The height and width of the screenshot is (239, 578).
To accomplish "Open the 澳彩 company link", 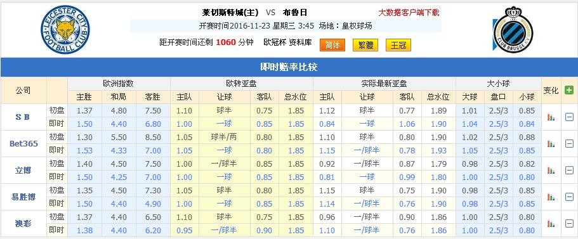I will point(23,223).
